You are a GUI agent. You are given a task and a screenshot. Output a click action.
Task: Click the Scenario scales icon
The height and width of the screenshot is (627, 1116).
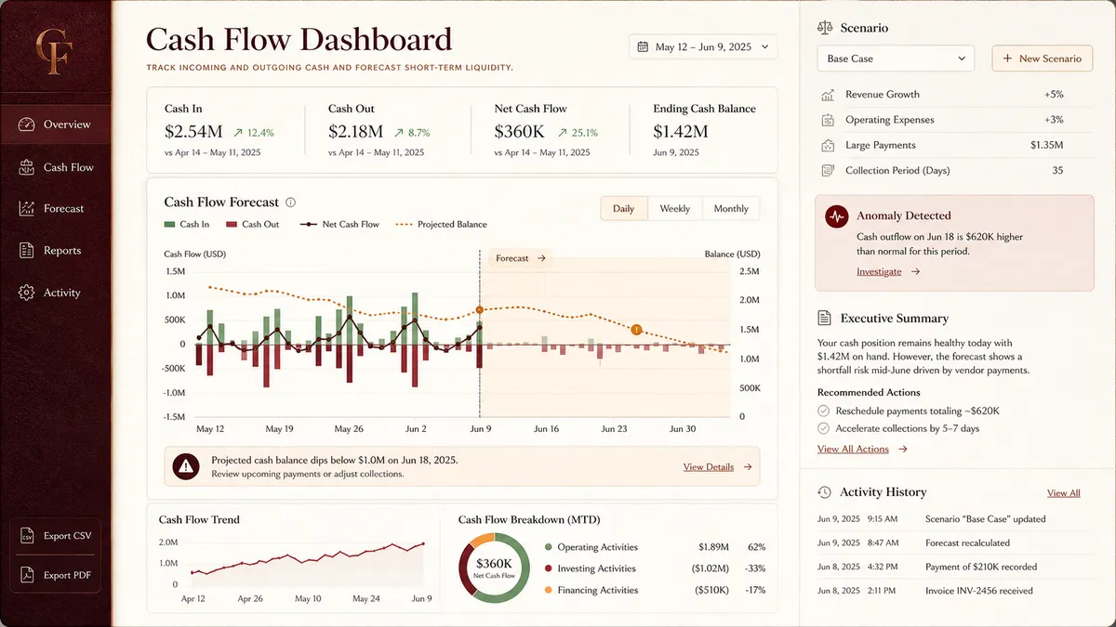click(824, 28)
